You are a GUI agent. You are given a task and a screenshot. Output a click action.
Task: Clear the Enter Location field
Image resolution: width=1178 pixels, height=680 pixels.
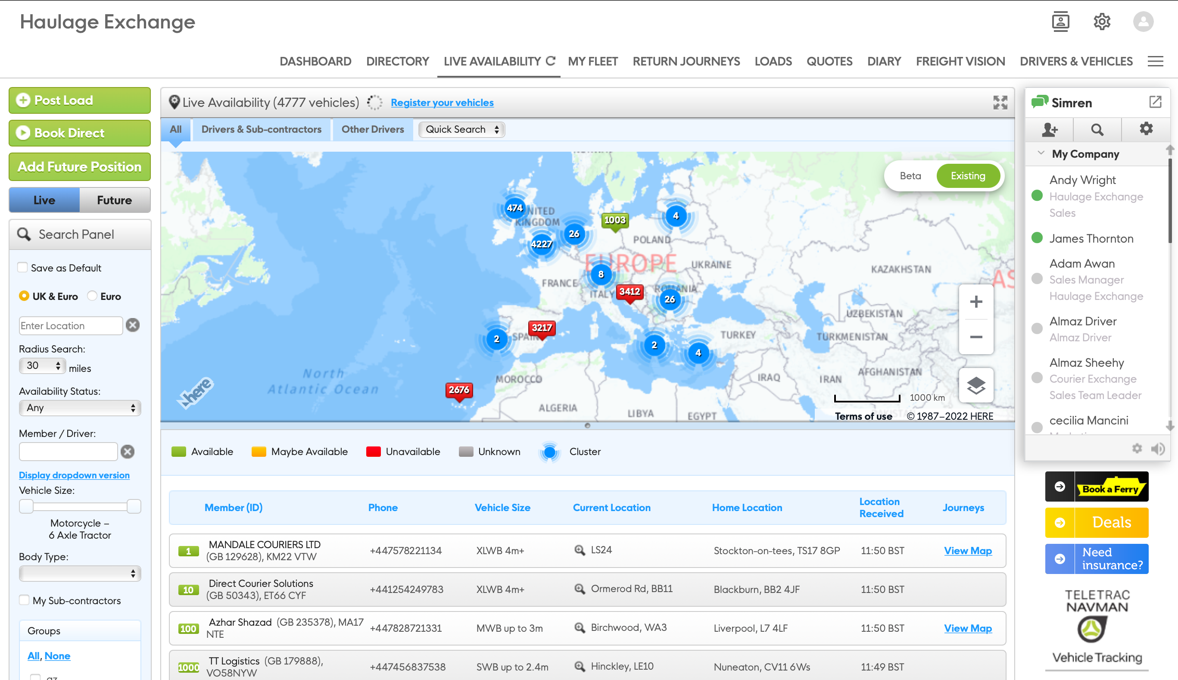pos(133,325)
